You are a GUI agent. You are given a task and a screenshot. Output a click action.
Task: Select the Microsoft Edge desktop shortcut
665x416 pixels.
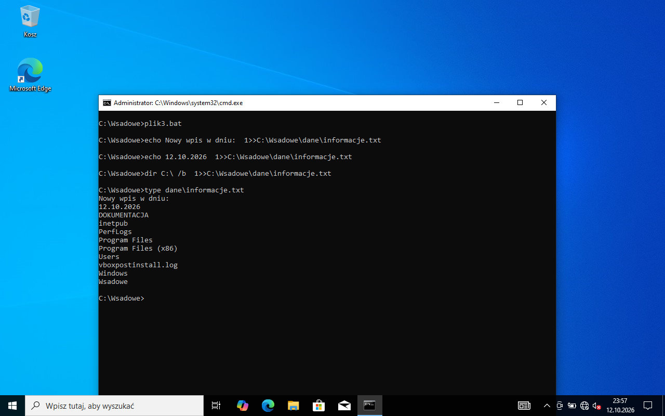(x=30, y=75)
